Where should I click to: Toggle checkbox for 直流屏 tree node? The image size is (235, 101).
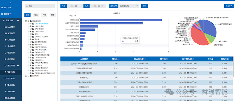tap(31, 39)
